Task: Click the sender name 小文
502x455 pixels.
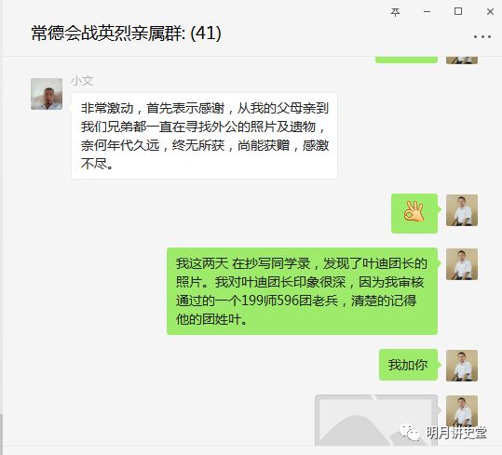Action: (x=82, y=81)
